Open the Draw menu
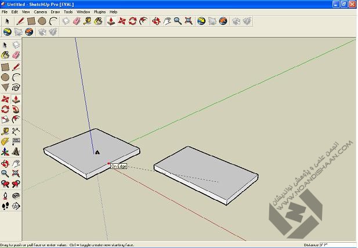358x248 pixels. pyautogui.click(x=55, y=12)
